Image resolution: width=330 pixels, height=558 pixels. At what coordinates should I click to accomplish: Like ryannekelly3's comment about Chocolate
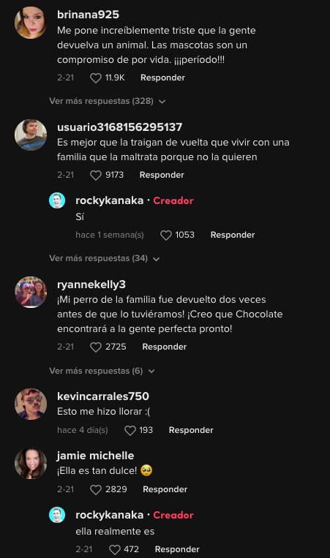point(96,347)
